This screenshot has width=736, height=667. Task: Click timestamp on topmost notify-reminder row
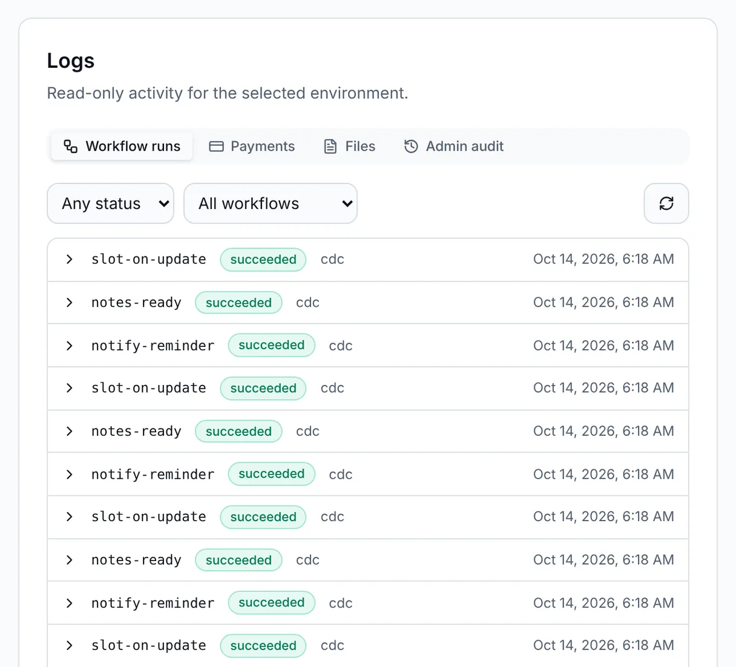(603, 346)
